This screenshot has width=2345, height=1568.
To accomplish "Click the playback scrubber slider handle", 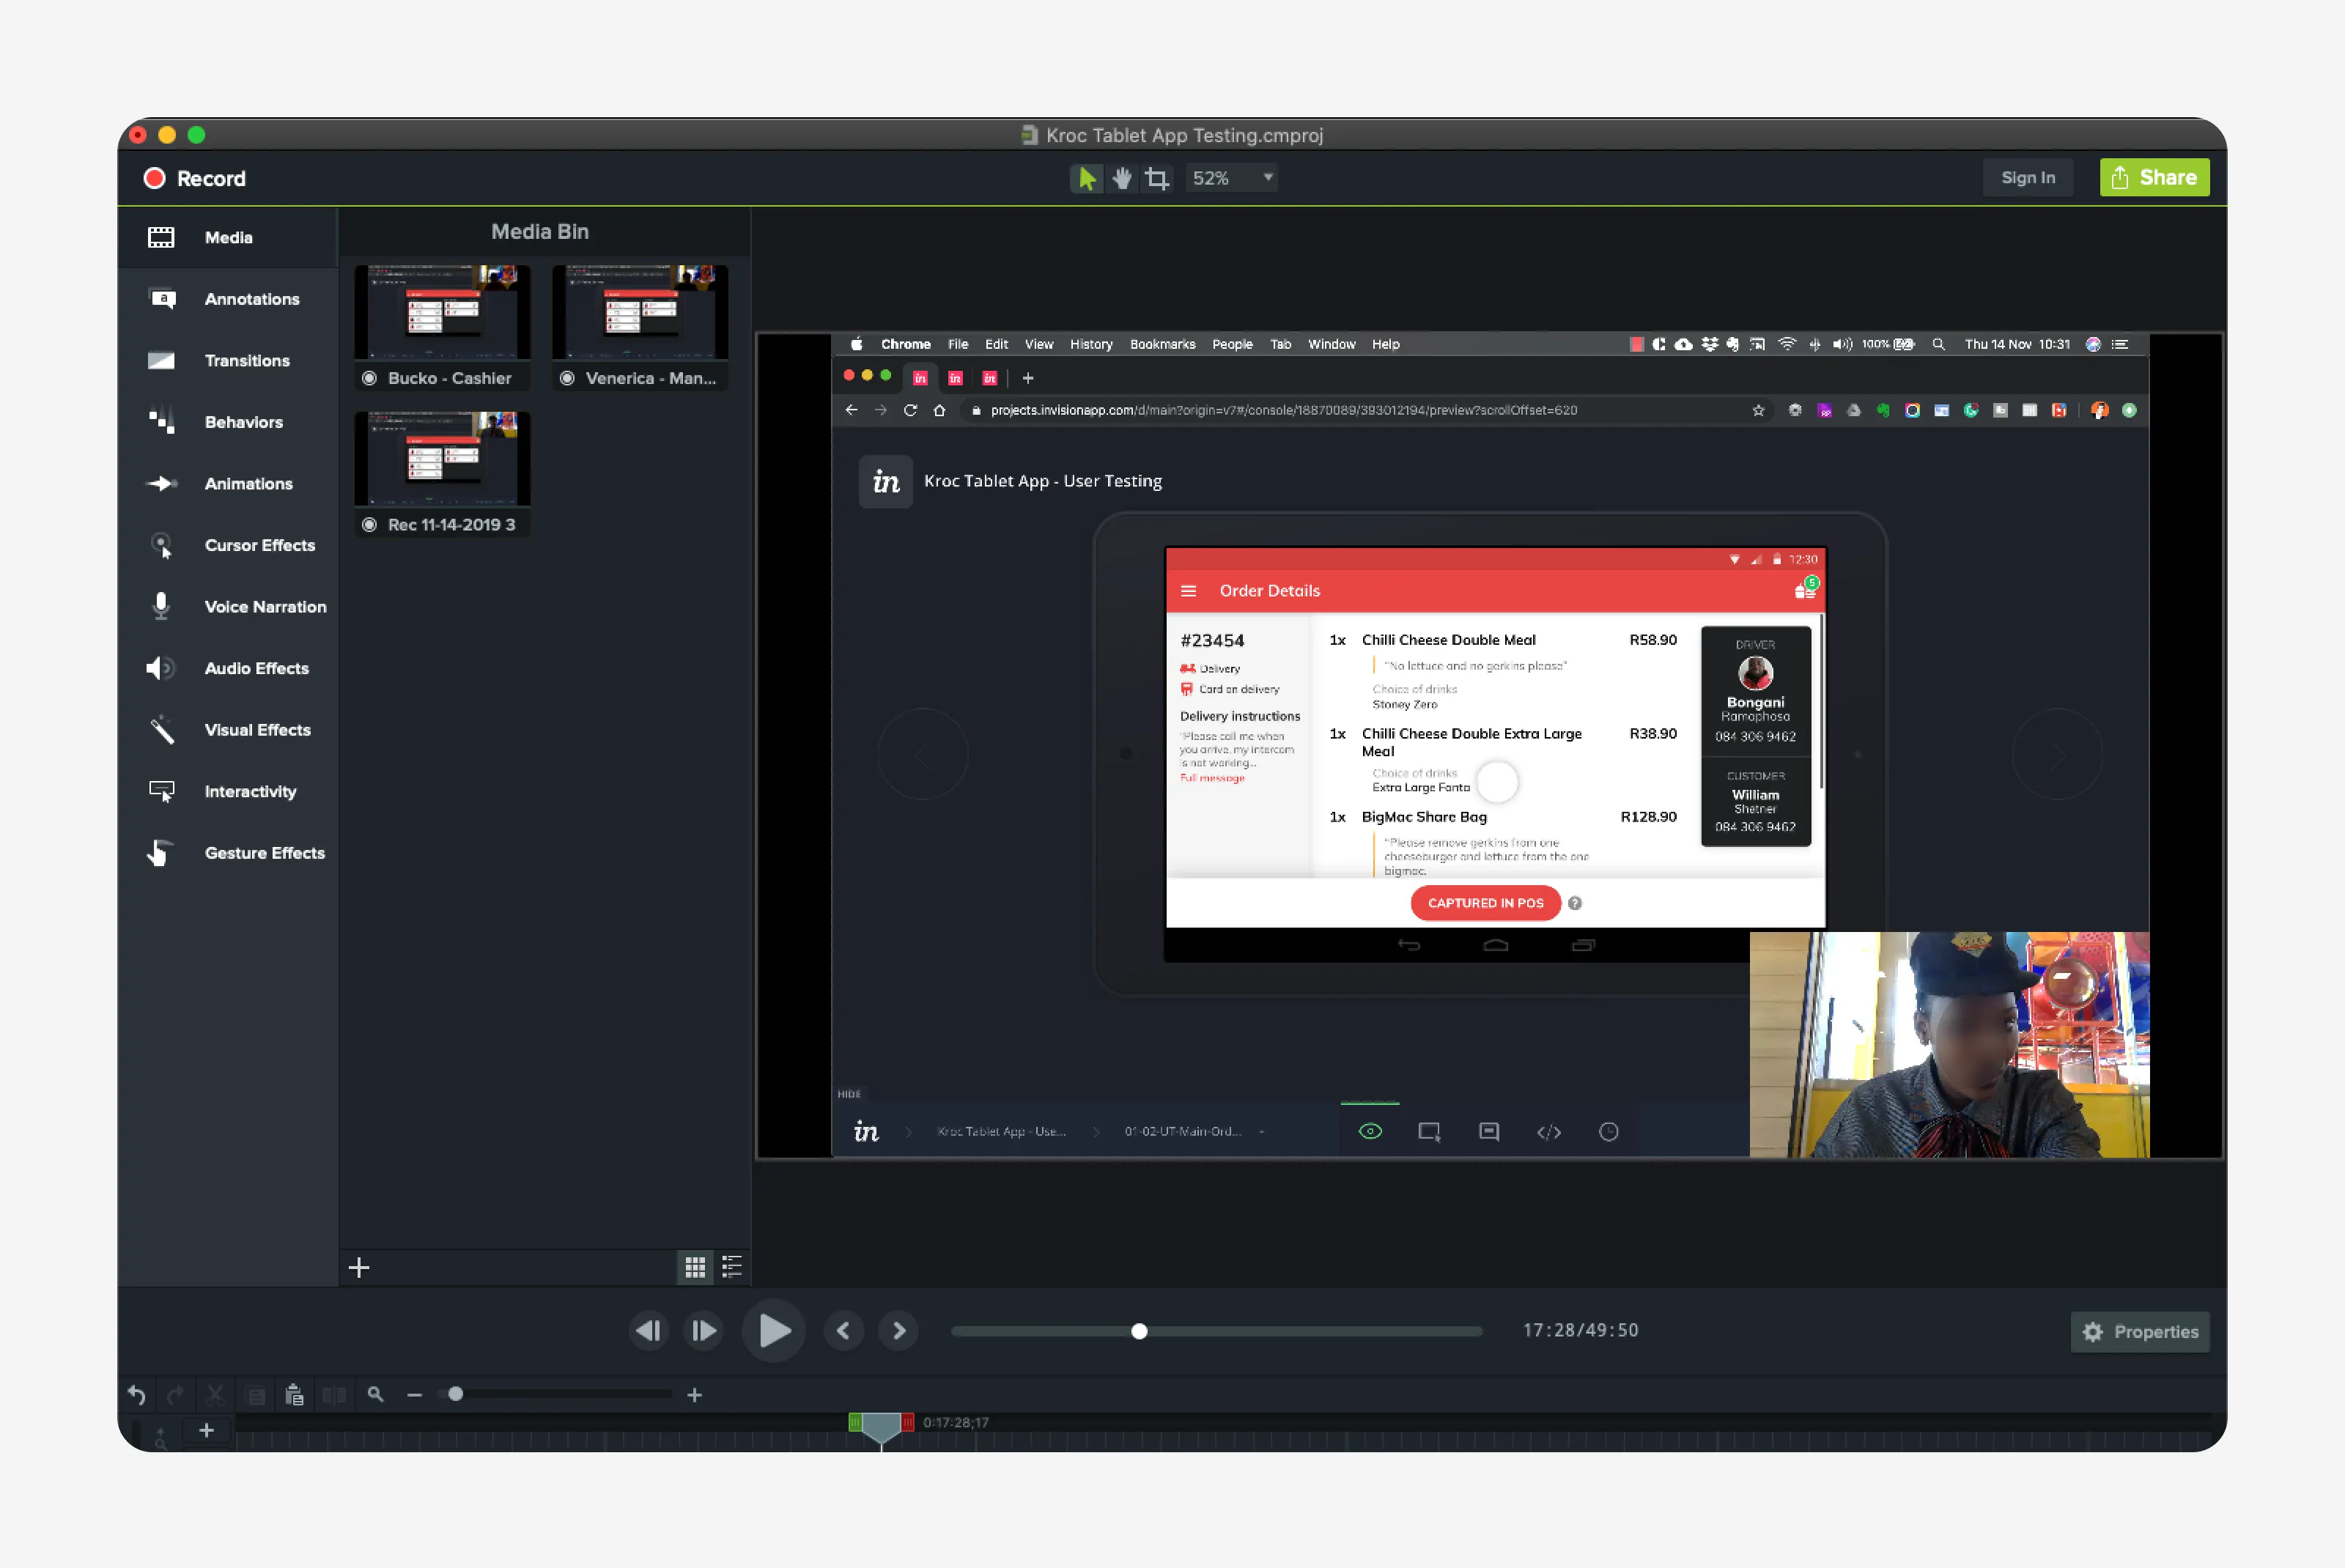I will point(1139,1332).
